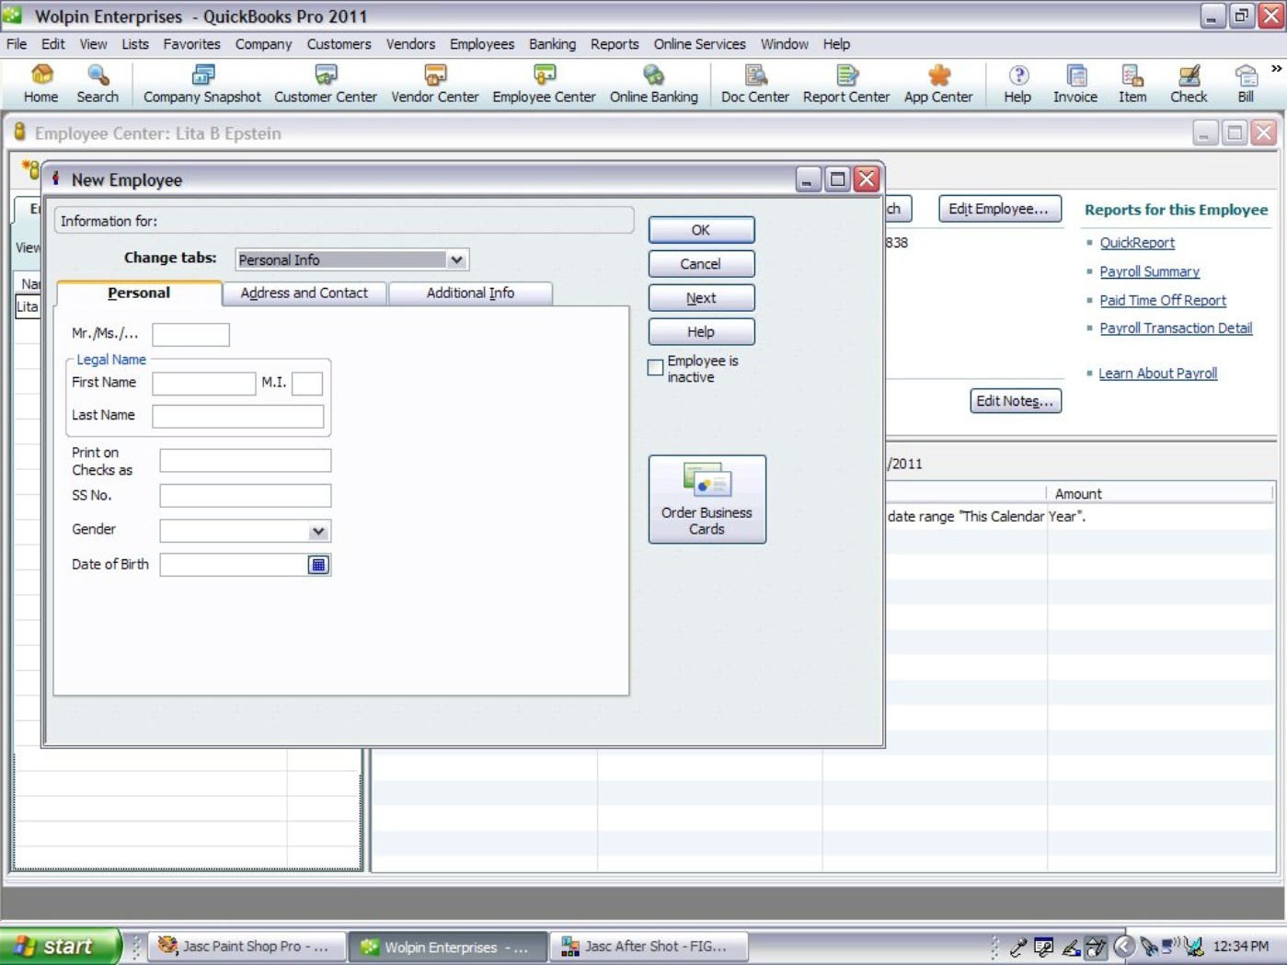Select Wolpin Enterprises taskbar button
This screenshot has height=965, width=1287.
[x=447, y=946]
